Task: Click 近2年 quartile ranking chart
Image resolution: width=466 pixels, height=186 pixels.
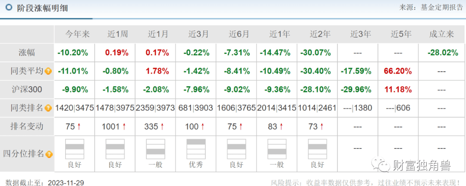Action: tap(318, 149)
